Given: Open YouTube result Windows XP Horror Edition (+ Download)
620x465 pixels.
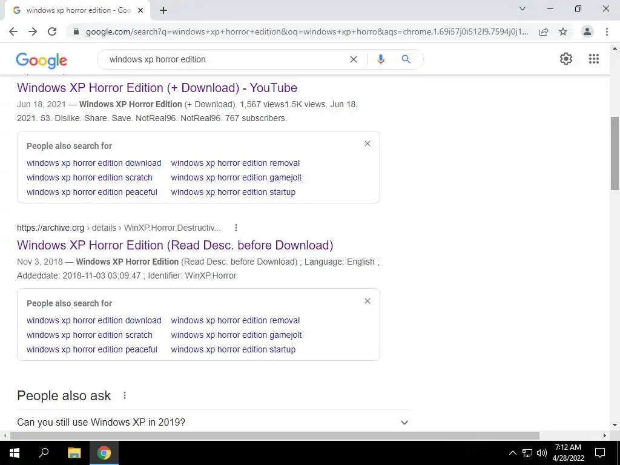Looking at the screenshot, I should (157, 88).
